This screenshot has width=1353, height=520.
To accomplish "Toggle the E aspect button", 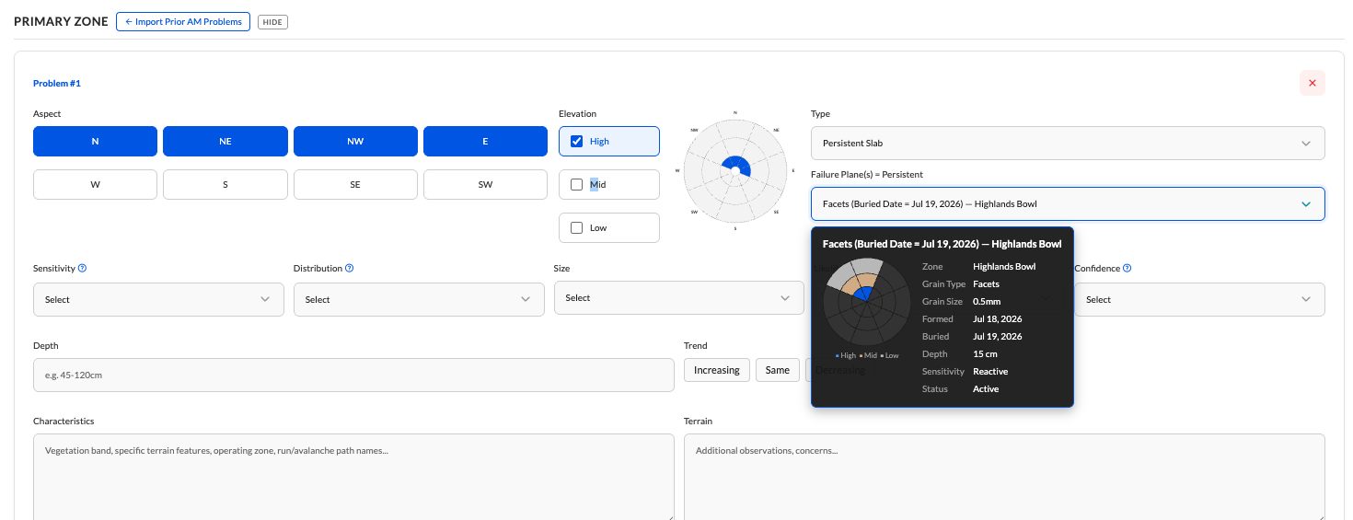I will click(485, 142).
